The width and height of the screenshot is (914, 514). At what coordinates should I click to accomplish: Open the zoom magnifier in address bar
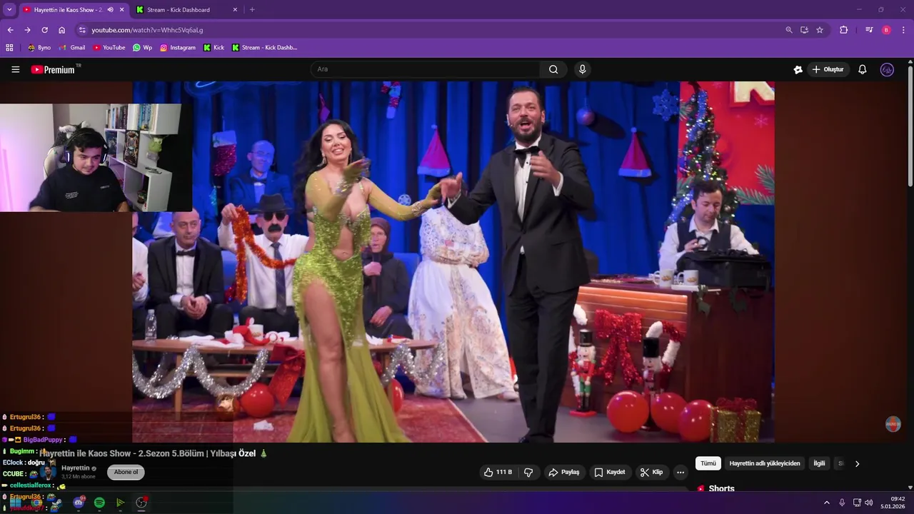click(x=789, y=30)
